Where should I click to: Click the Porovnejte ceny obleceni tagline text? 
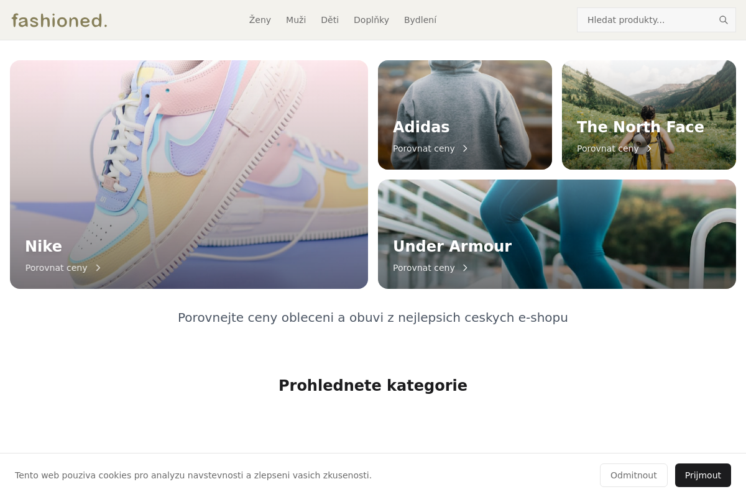(x=373, y=317)
